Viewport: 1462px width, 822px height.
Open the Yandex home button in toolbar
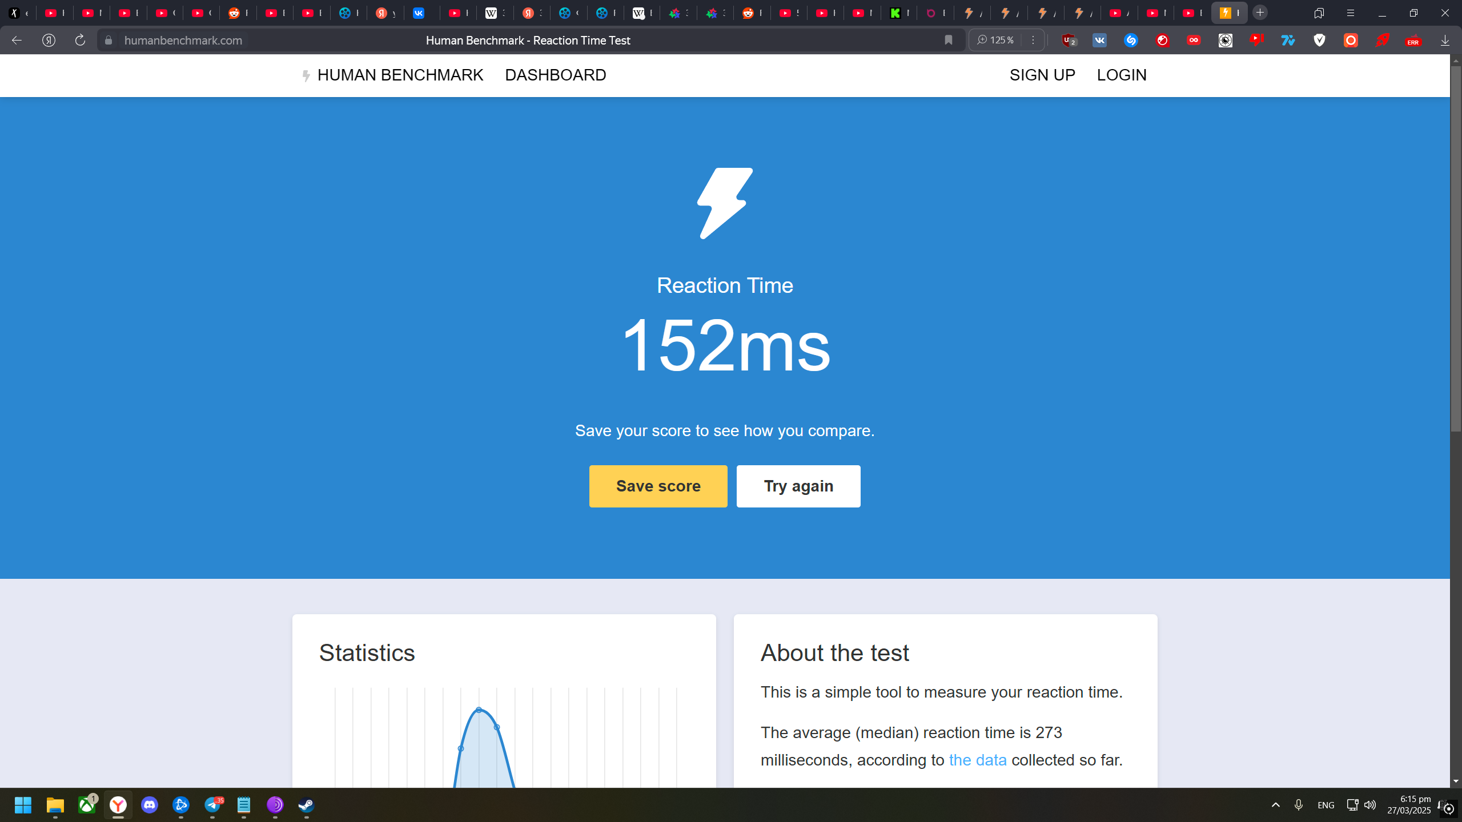(x=49, y=40)
